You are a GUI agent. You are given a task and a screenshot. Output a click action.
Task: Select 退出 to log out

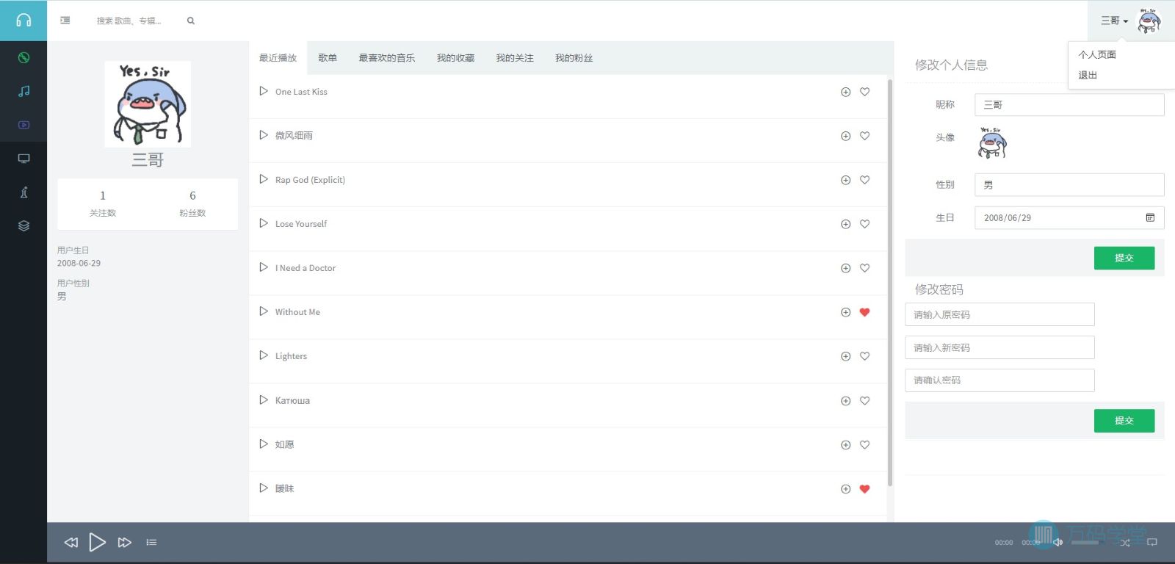pos(1088,76)
